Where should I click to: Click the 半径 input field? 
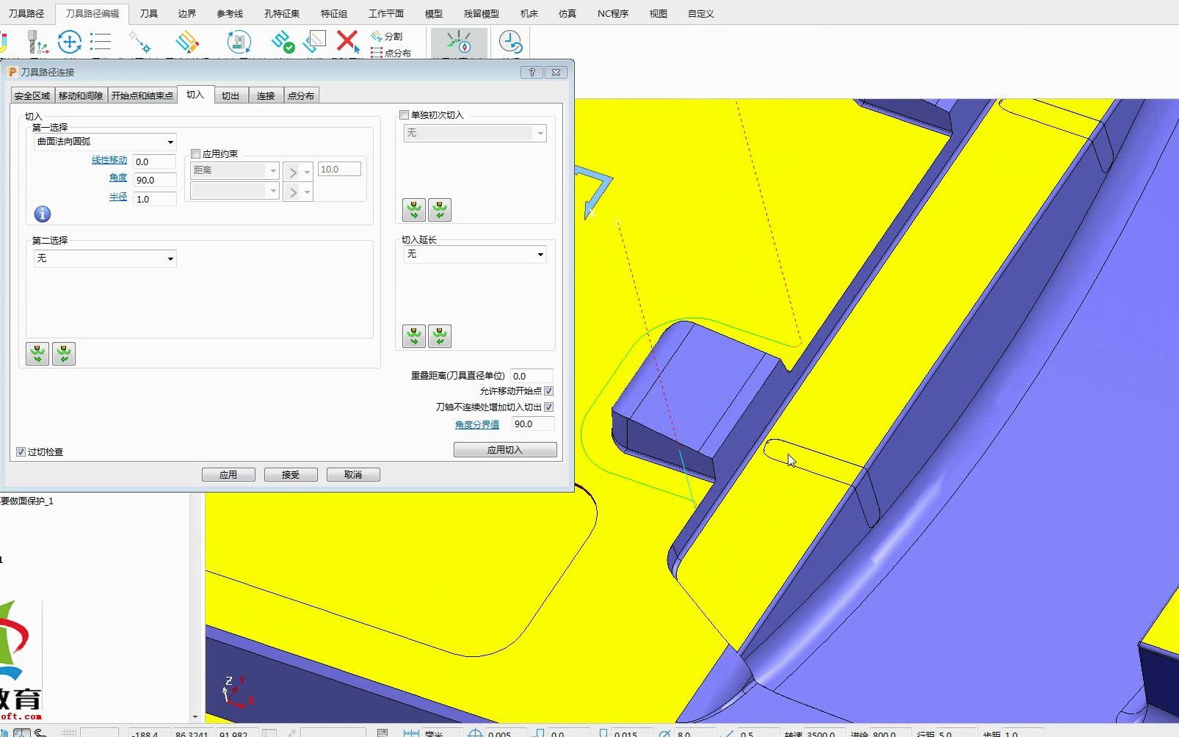coord(155,199)
